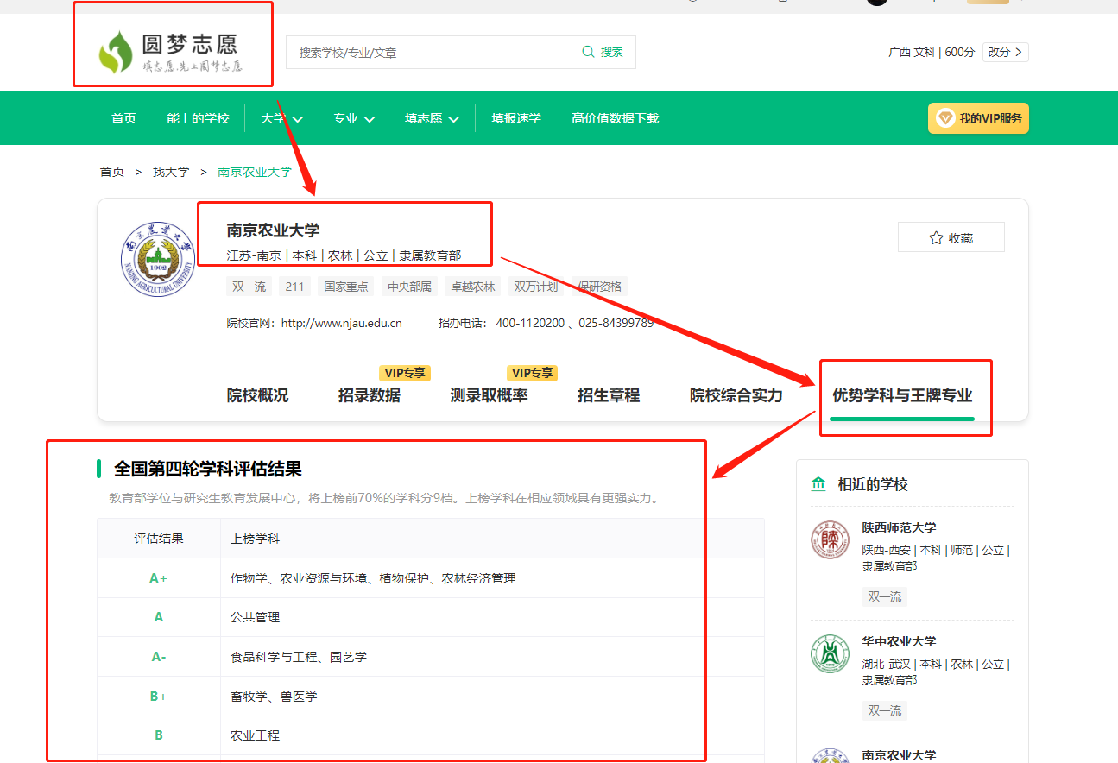Click the 卓越农林 tag
The image size is (1118, 763).
tap(473, 287)
